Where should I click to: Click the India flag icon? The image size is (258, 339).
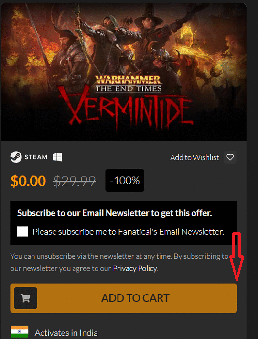point(20,332)
